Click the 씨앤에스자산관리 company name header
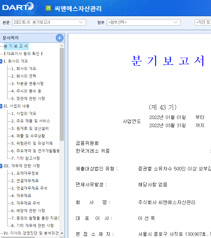211x238 pixels. coord(78,8)
